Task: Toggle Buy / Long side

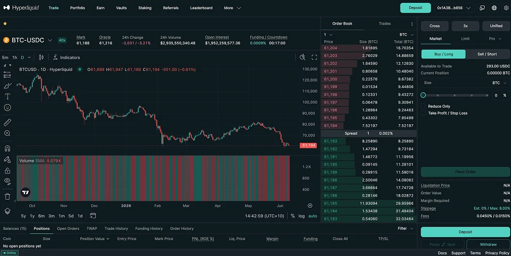Action: point(443,54)
